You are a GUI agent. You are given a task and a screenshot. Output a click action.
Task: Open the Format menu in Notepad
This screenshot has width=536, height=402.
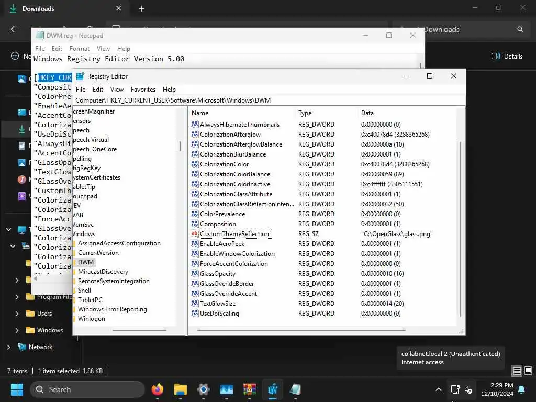point(80,49)
